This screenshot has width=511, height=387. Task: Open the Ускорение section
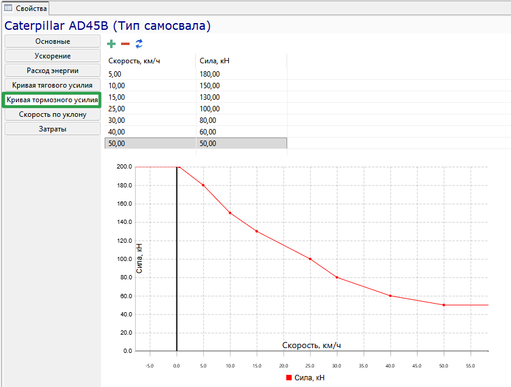pos(52,56)
